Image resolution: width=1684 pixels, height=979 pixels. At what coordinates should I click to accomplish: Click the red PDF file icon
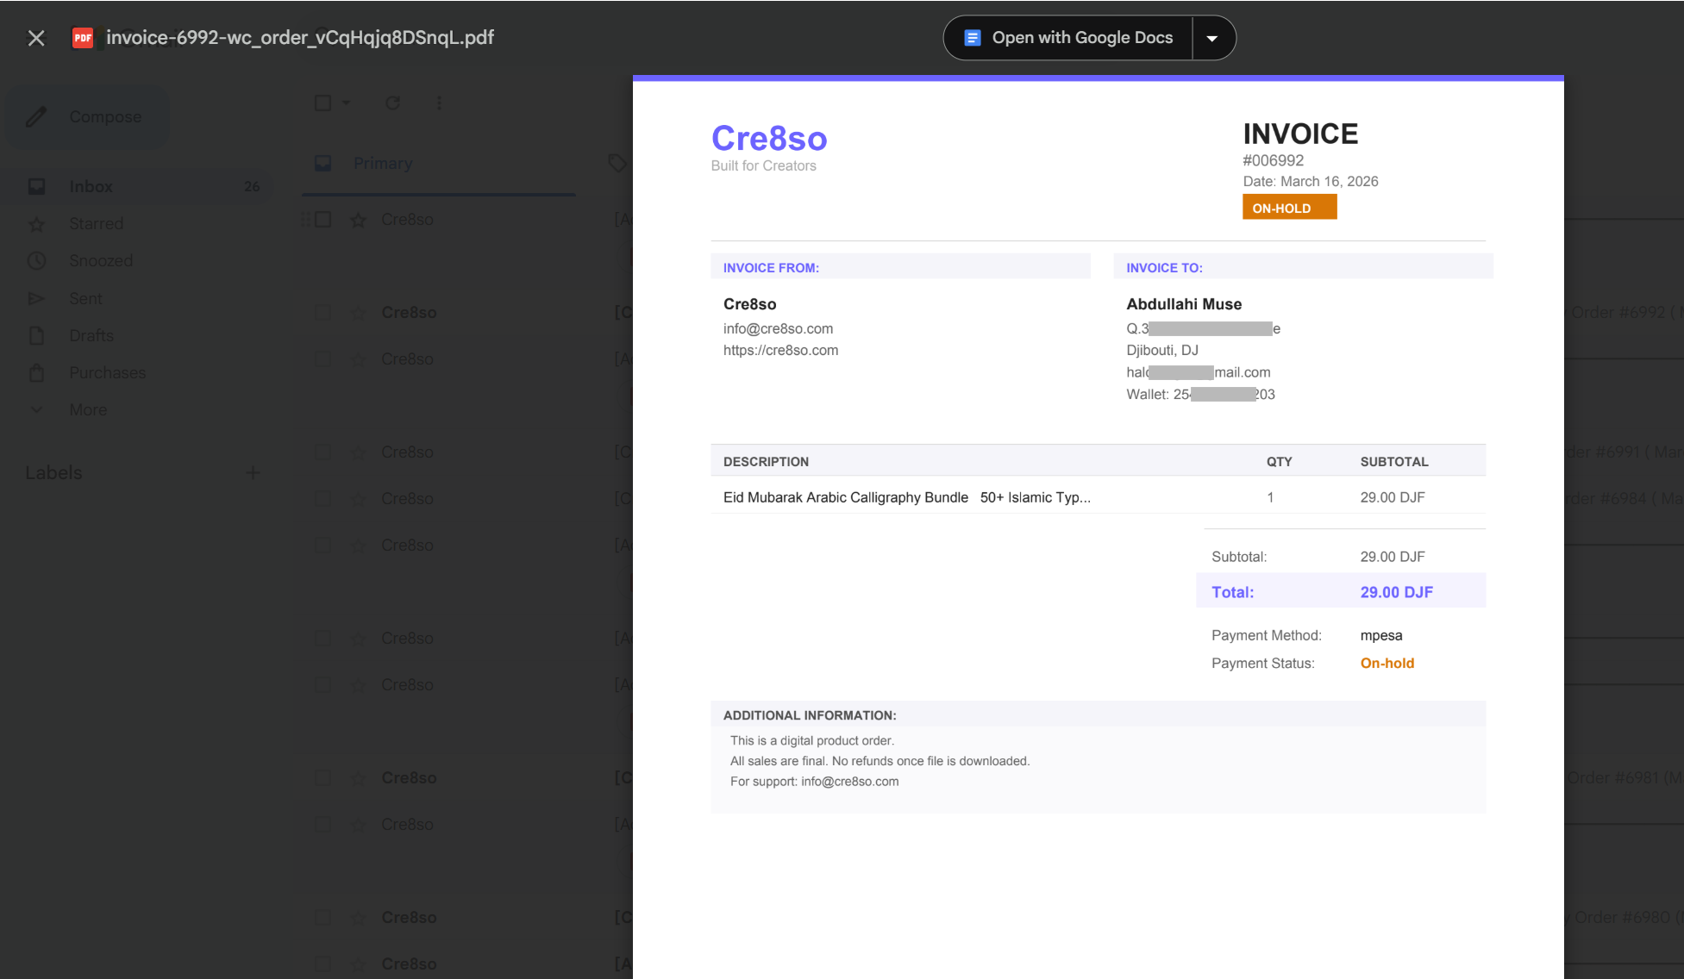click(x=83, y=38)
